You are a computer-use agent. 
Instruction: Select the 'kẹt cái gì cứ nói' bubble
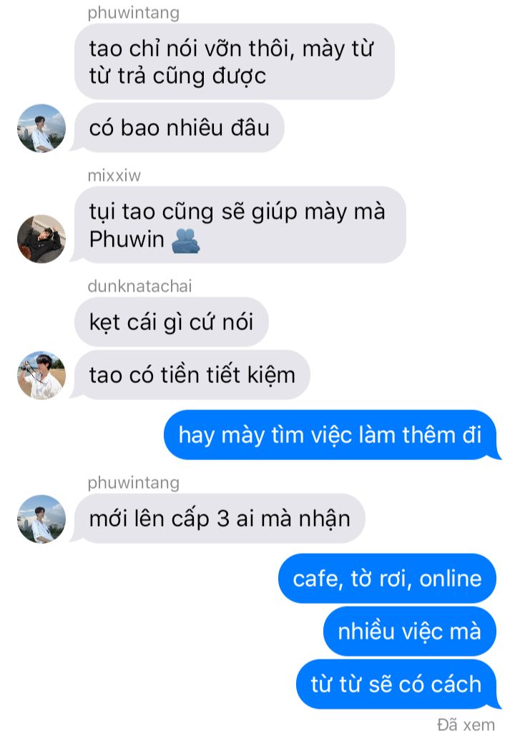[172, 322]
